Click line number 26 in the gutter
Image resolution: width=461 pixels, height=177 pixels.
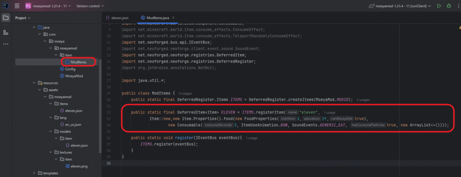(109, 138)
